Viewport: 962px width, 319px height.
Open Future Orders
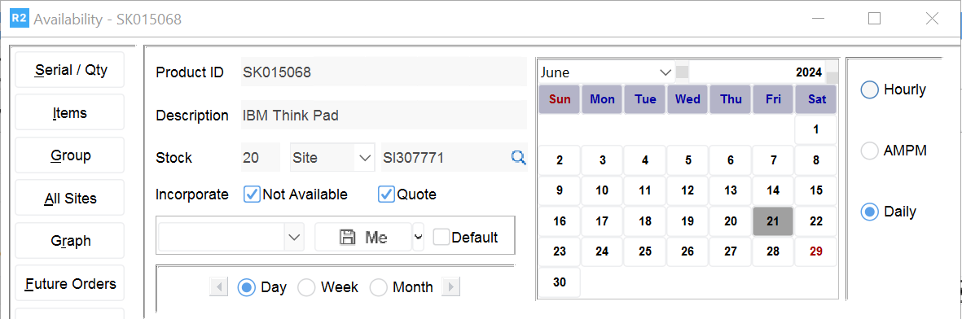coord(70,283)
